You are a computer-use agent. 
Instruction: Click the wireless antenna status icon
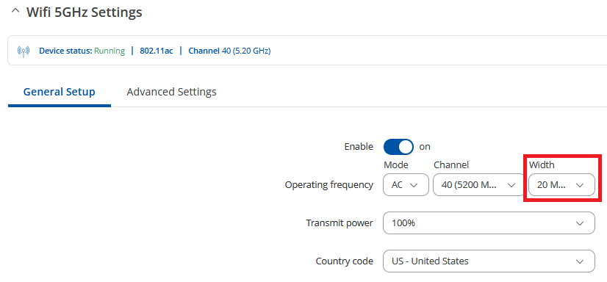(x=24, y=51)
